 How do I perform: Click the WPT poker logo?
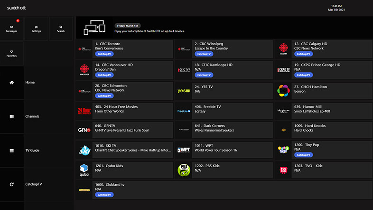click(184, 150)
